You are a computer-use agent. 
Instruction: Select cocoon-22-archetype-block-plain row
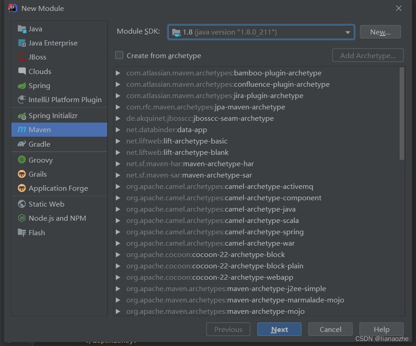pos(257,266)
